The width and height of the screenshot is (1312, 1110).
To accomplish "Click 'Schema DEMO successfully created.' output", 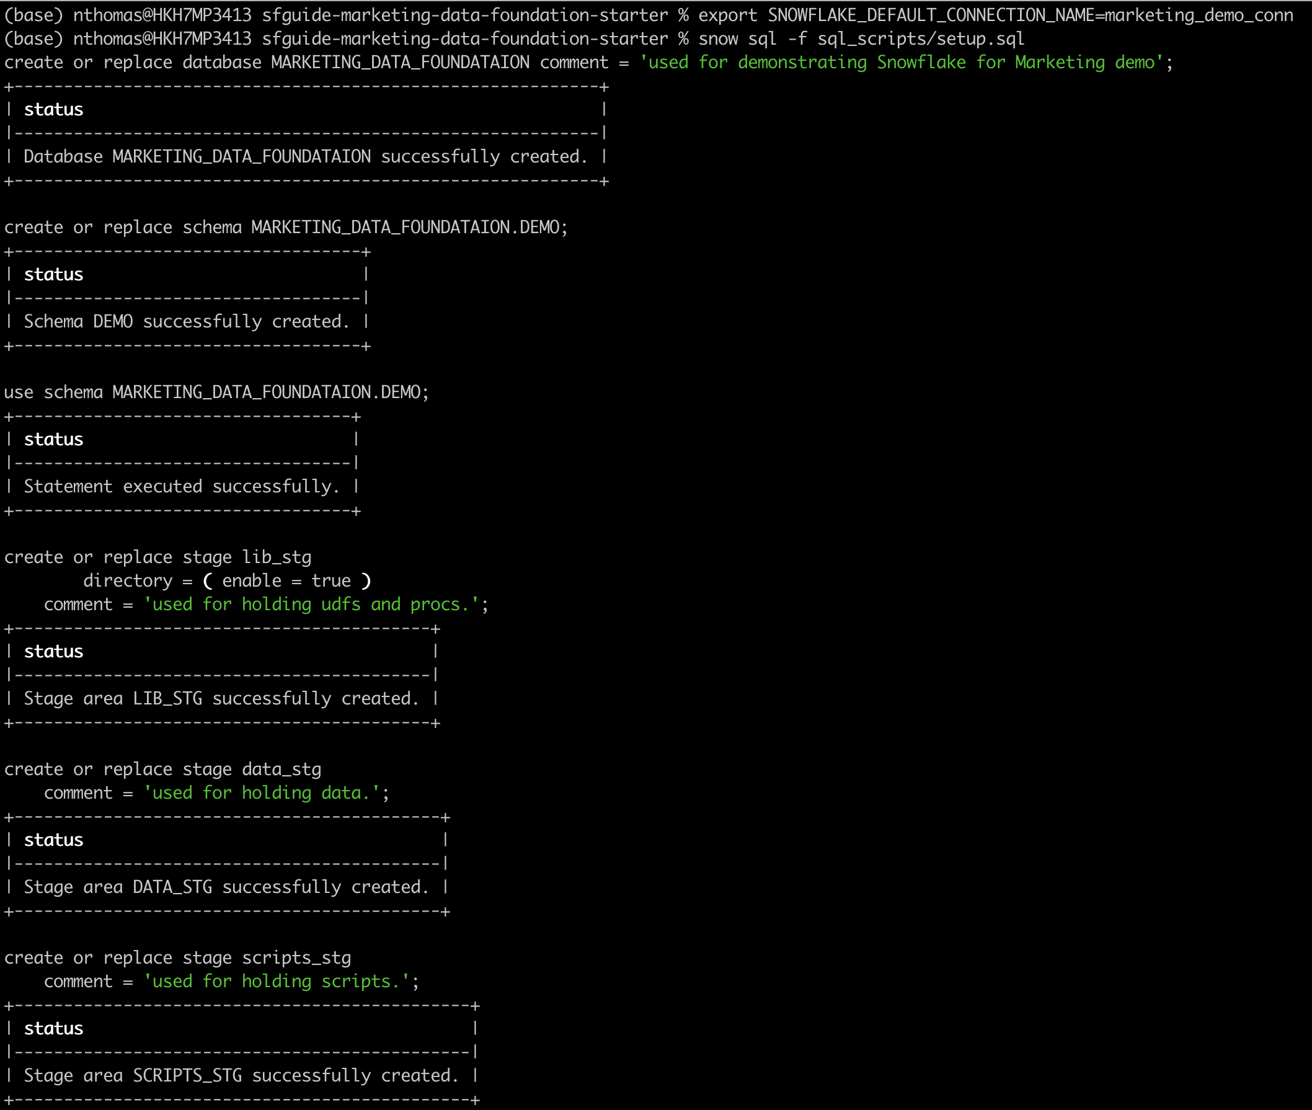I will tap(186, 322).
